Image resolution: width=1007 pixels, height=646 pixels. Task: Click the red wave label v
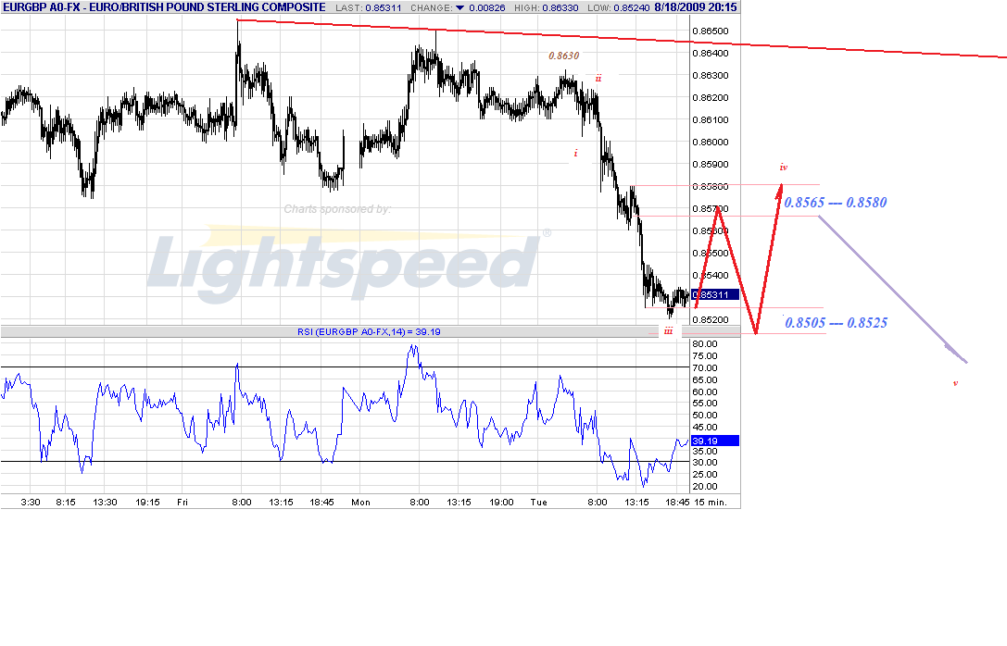[956, 383]
